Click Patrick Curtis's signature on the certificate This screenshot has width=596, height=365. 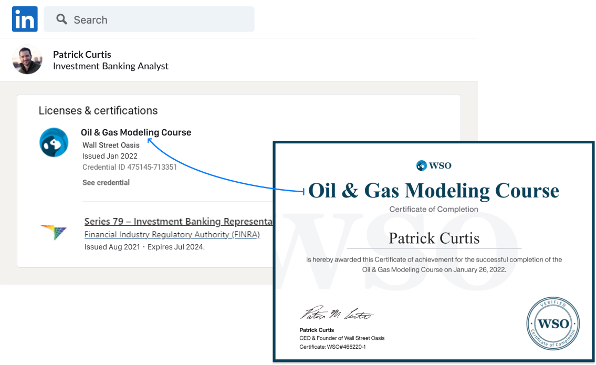tap(336, 314)
